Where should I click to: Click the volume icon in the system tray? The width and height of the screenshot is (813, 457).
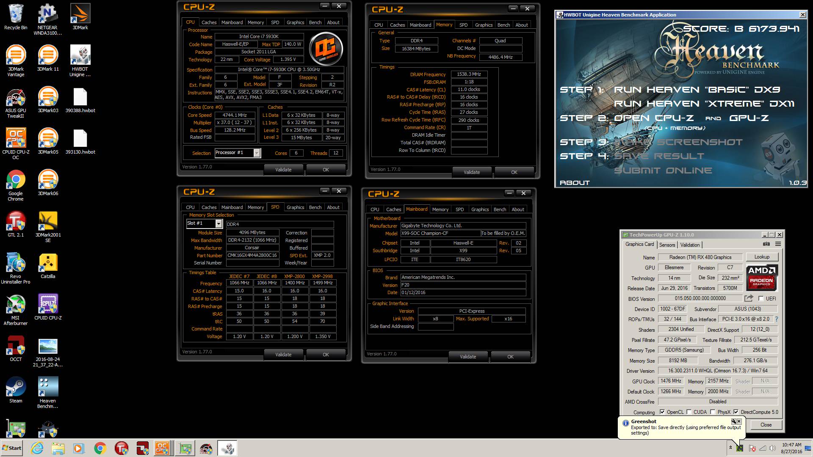pyautogui.click(x=772, y=448)
